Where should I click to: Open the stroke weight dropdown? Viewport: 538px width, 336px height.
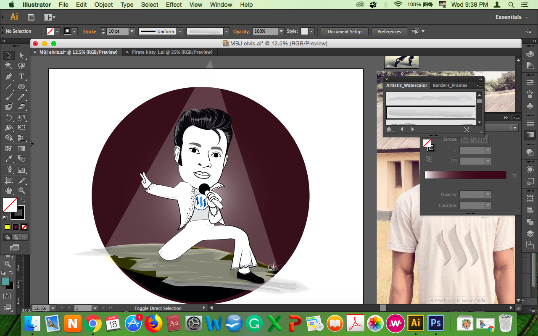click(x=132, y=31)
